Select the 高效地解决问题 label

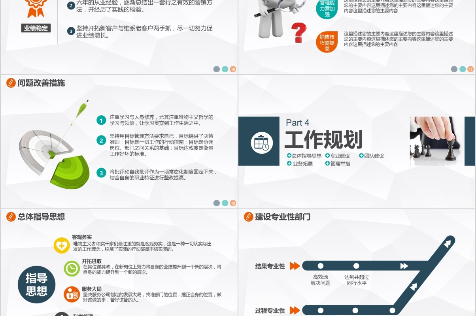pyautogui.click(x=321, y=280)
